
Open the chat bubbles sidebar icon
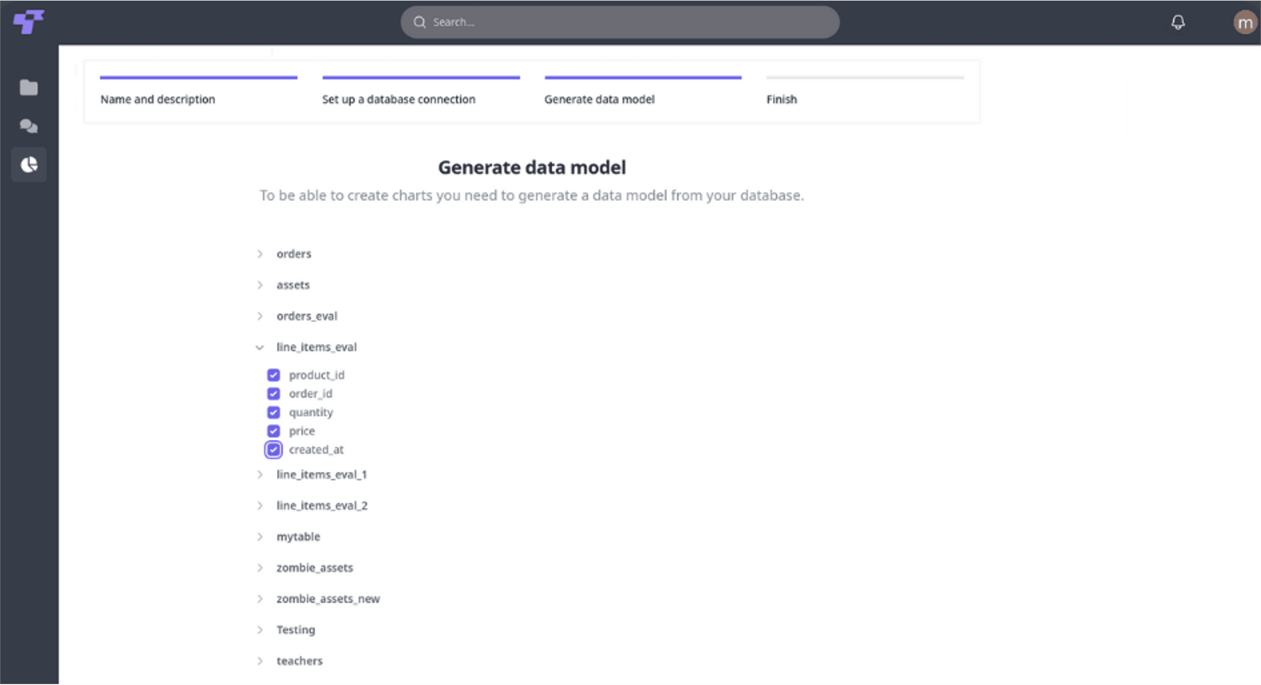tap(28, 126)
